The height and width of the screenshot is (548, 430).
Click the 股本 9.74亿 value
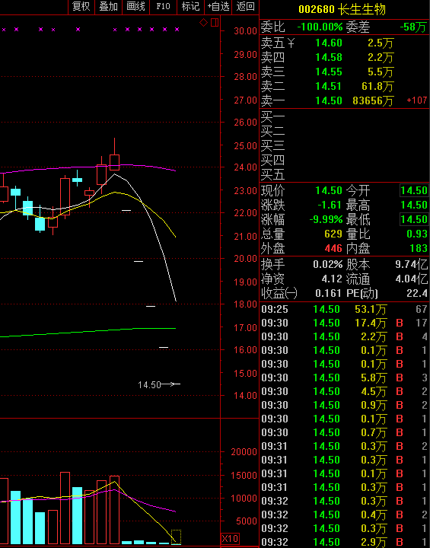pyautogui.click(x=412, y=265)
